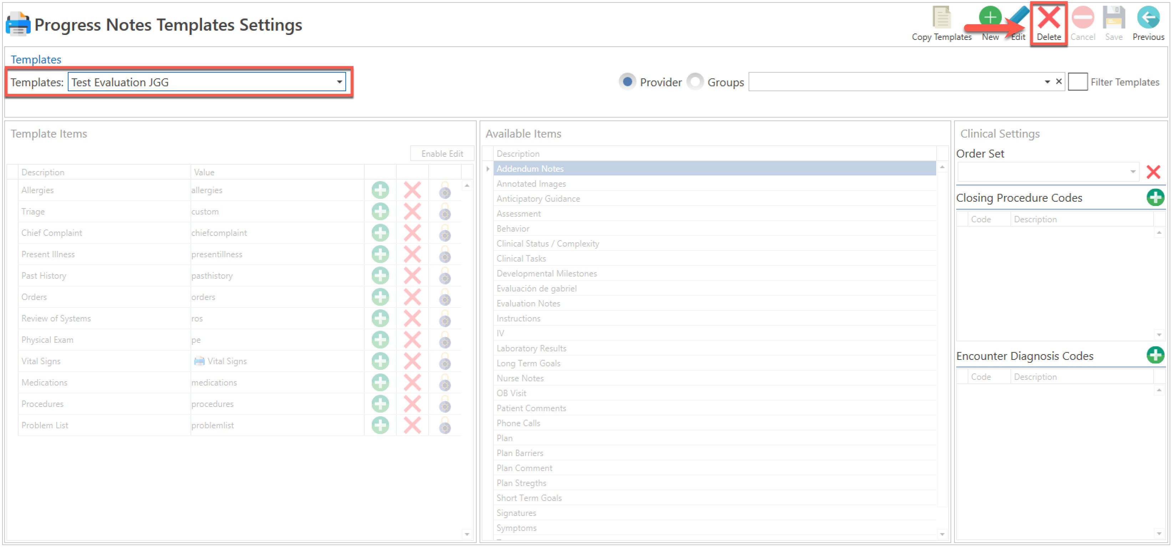1171x548 pixels.
Task: Select Addendum Notes in Available Items
Action: (x=529, y=169)
